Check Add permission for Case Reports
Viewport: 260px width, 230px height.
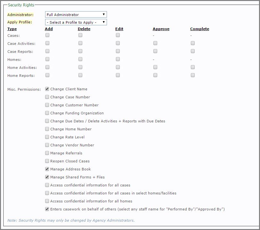coord(47,51)
